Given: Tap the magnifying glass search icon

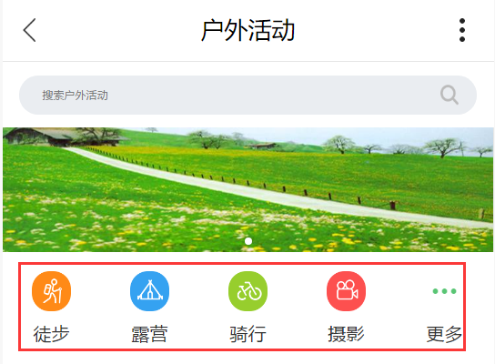Looking at the screenshot, I should (450, 95).
